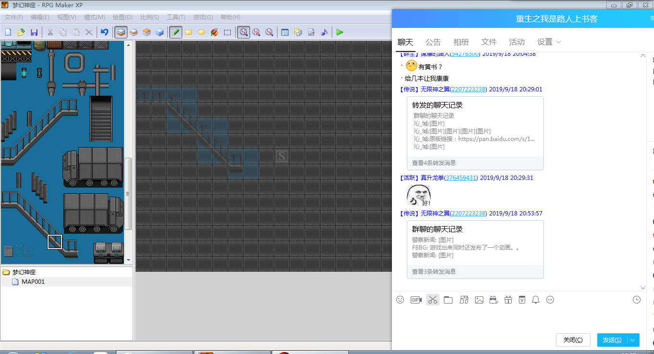654x354 pixels.
Task: Click the GIF recording icon
Action: pos(416,300)
